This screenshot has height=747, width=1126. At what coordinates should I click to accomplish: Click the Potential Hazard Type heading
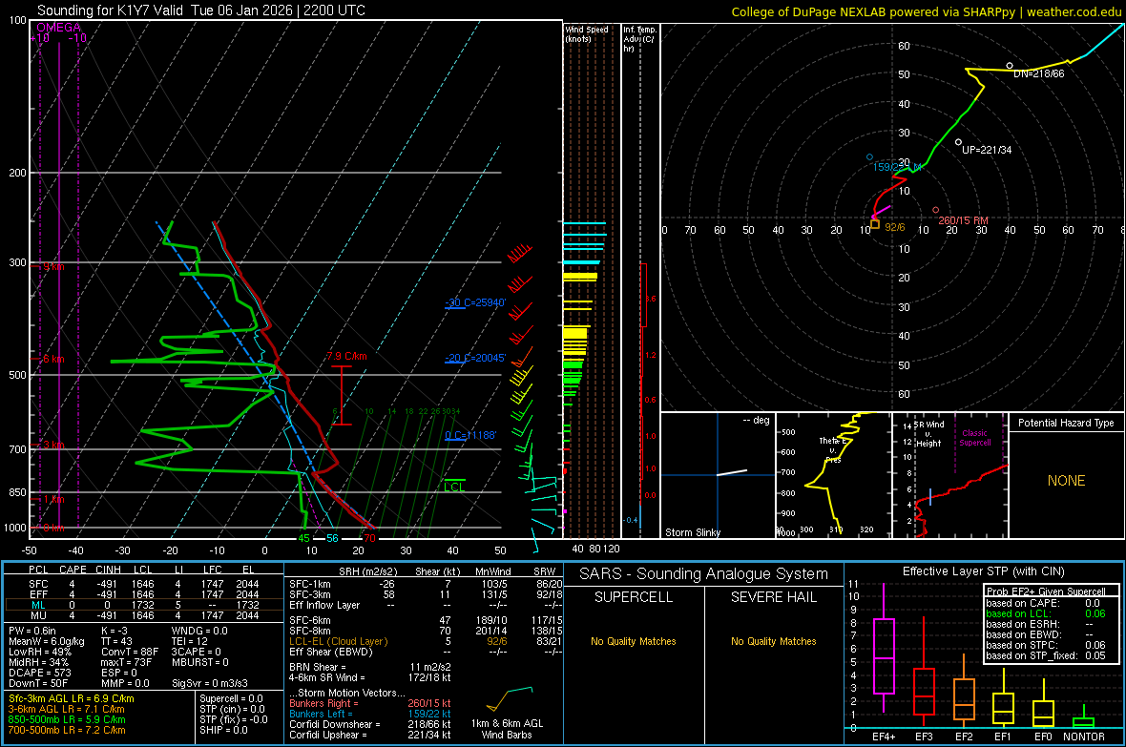(x=1066, y=423)
